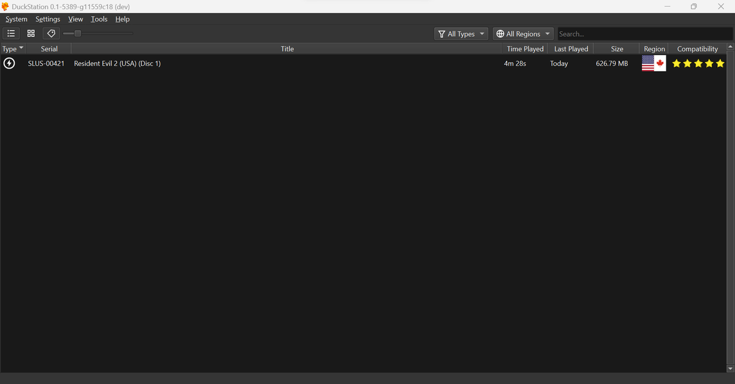Switch to game list view icon
The width and height of the screenshot is (735, 384).
11,34
